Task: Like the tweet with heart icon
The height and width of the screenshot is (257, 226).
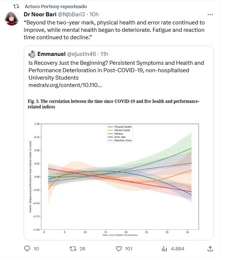Action: pyautogui.click(x=119, y=248)
